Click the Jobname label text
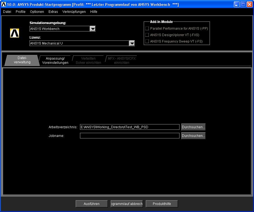 point(56,136)
